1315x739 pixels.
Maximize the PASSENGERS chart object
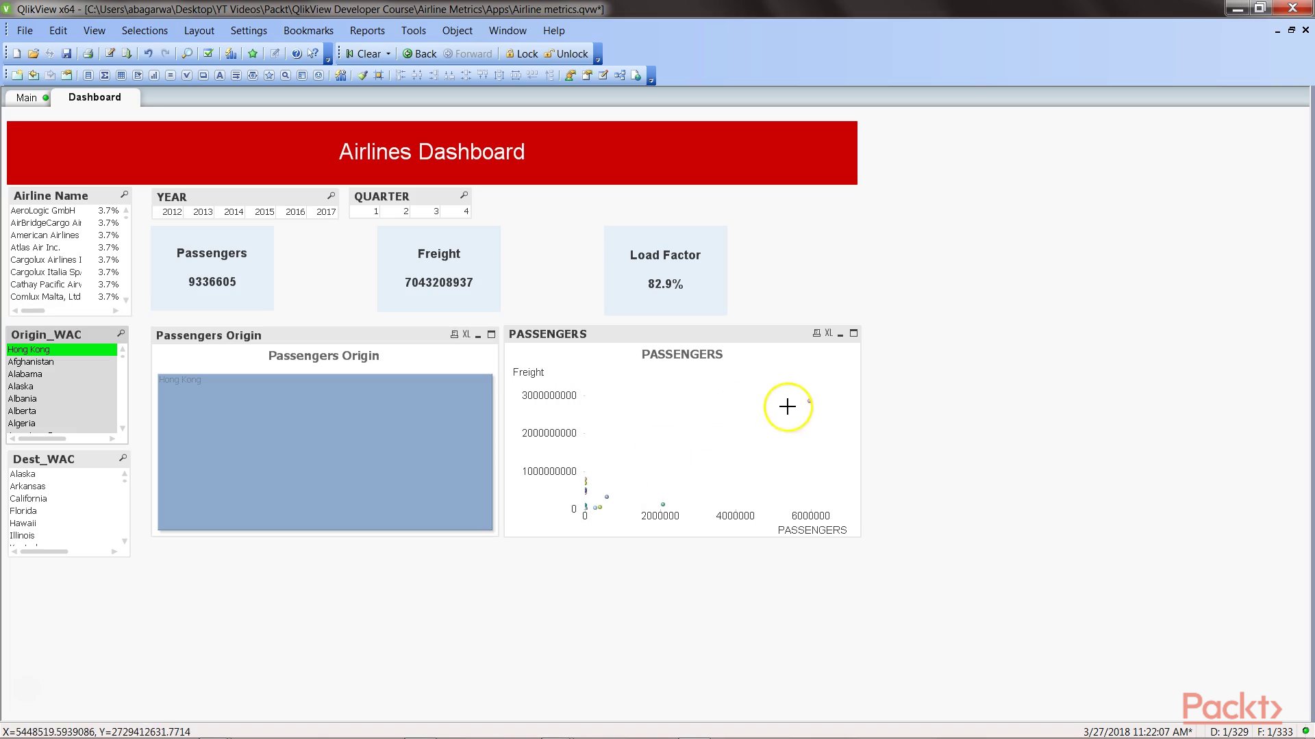pyautogui.click(x=853, y=333)
